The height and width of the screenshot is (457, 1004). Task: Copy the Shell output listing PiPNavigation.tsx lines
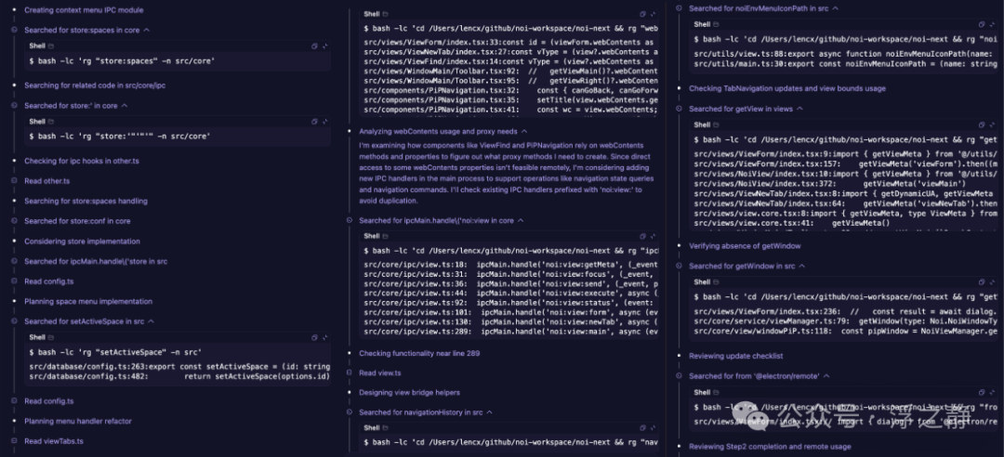643,13
